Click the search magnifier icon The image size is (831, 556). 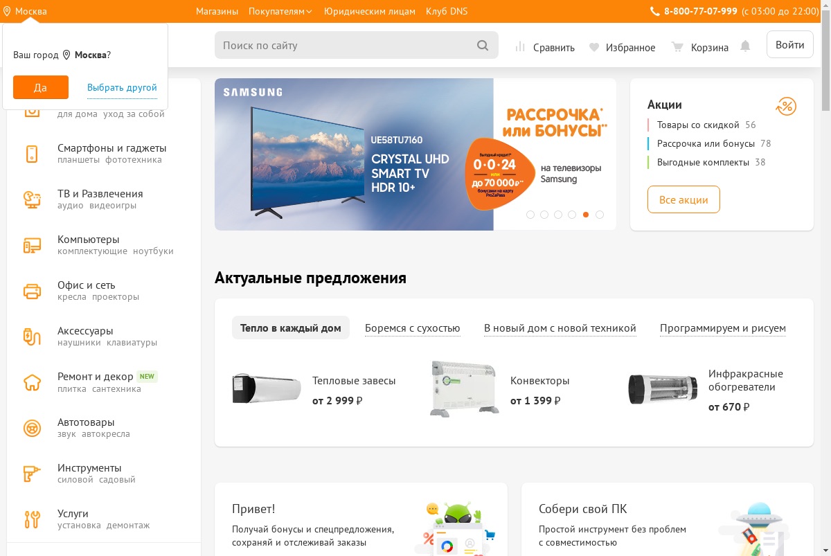point(483,46)
